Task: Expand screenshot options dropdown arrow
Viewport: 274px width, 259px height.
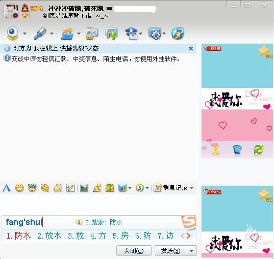Action: [x=130, y=188]
